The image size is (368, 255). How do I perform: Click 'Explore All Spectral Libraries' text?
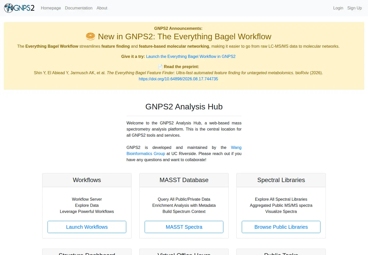(281, 199)
